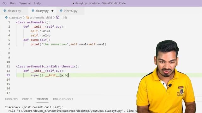Click the class symbol icon in breadcrumb

coord(27,18)
